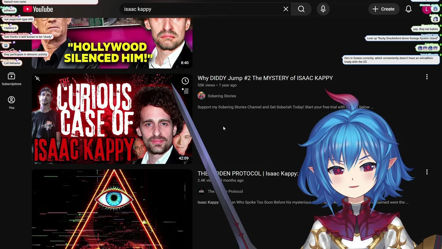
Task: Open the account avatar menu
Action: tap(427, 9)
